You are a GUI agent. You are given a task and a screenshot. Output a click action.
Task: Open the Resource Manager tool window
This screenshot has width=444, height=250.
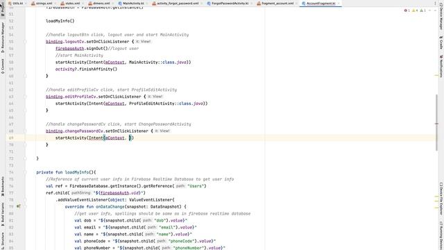(x=3, y=37)
